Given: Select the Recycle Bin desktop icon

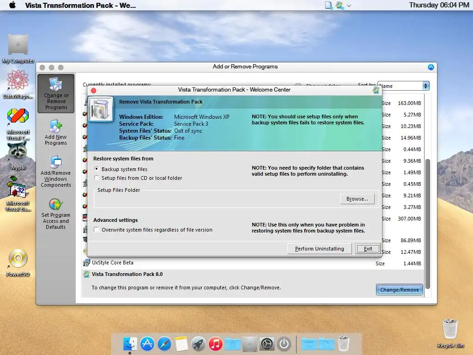Looking at the screenshot, I should click(x=450, y=333).
